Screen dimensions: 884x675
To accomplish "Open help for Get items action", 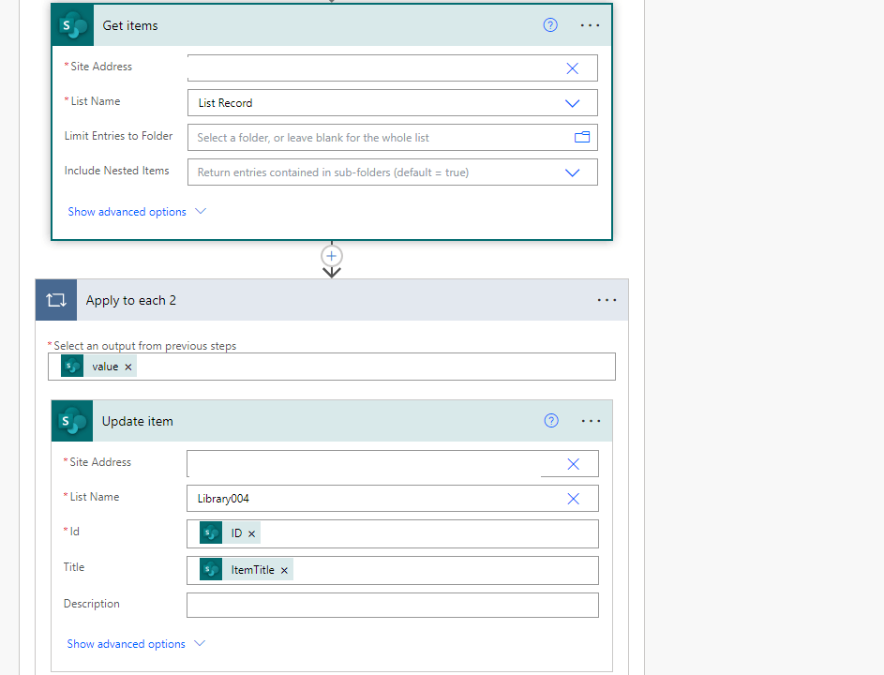I will [x=550, y=24].
